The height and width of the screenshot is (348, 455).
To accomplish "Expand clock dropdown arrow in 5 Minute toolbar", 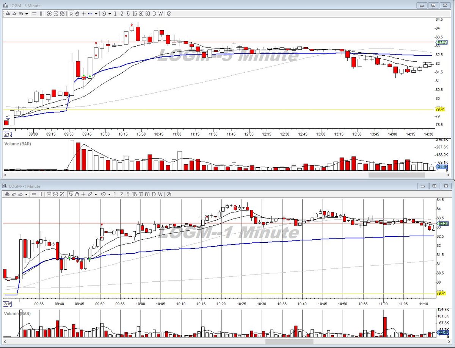I will (x=110, y=14).
